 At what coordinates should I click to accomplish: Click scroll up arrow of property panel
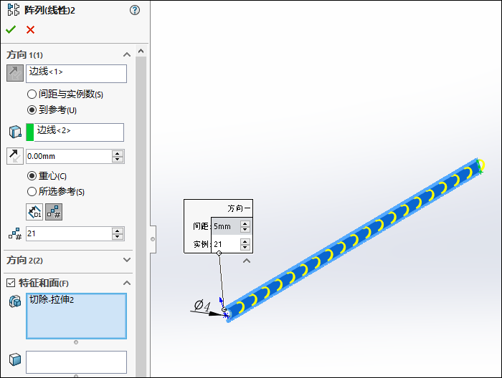tap(141, 51)
